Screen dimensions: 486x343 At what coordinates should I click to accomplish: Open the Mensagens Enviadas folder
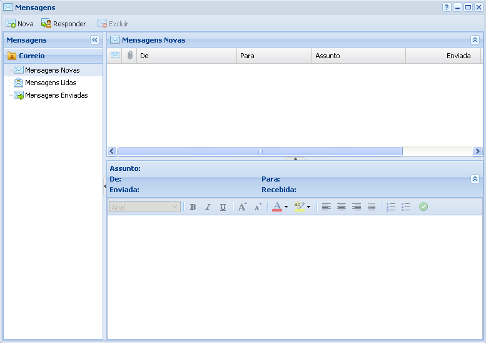(x=56, y=95)
